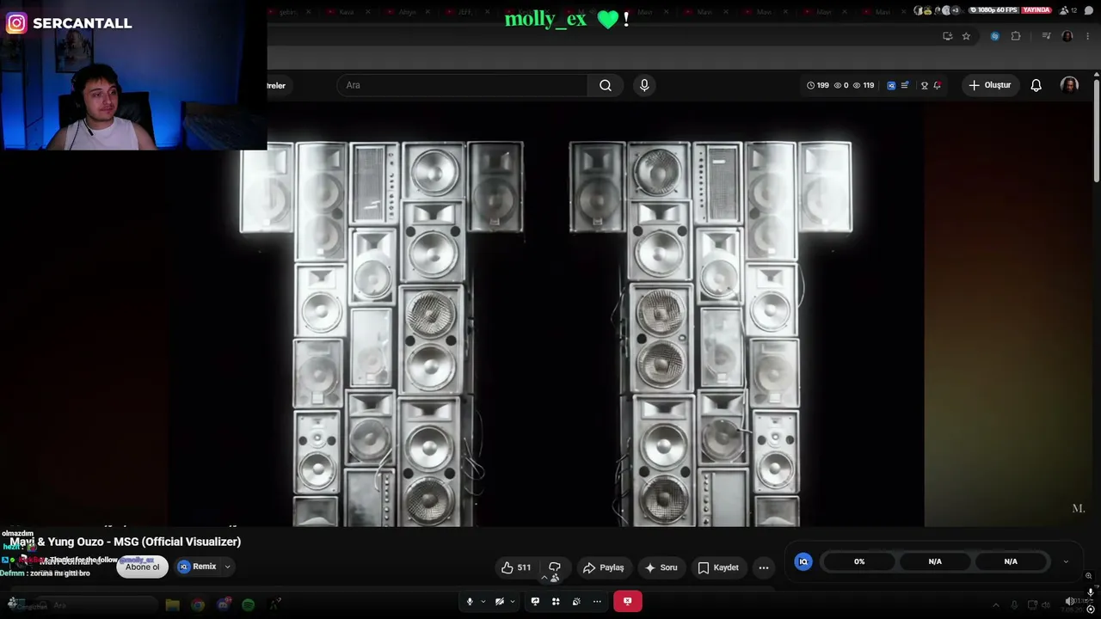
Task: Open Discord from the taskbar
Action: [224, 604]
